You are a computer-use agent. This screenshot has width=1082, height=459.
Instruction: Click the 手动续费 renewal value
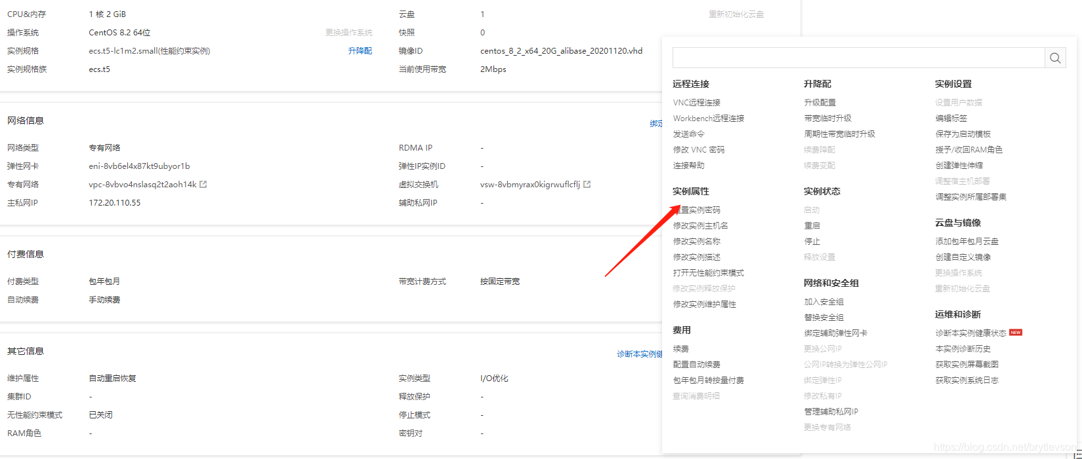pyautogui.click(x=105, y=300)
